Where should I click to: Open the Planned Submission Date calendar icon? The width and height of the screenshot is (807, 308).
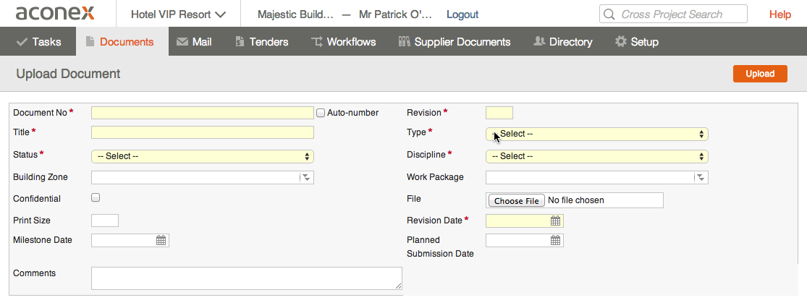point(555,240)
